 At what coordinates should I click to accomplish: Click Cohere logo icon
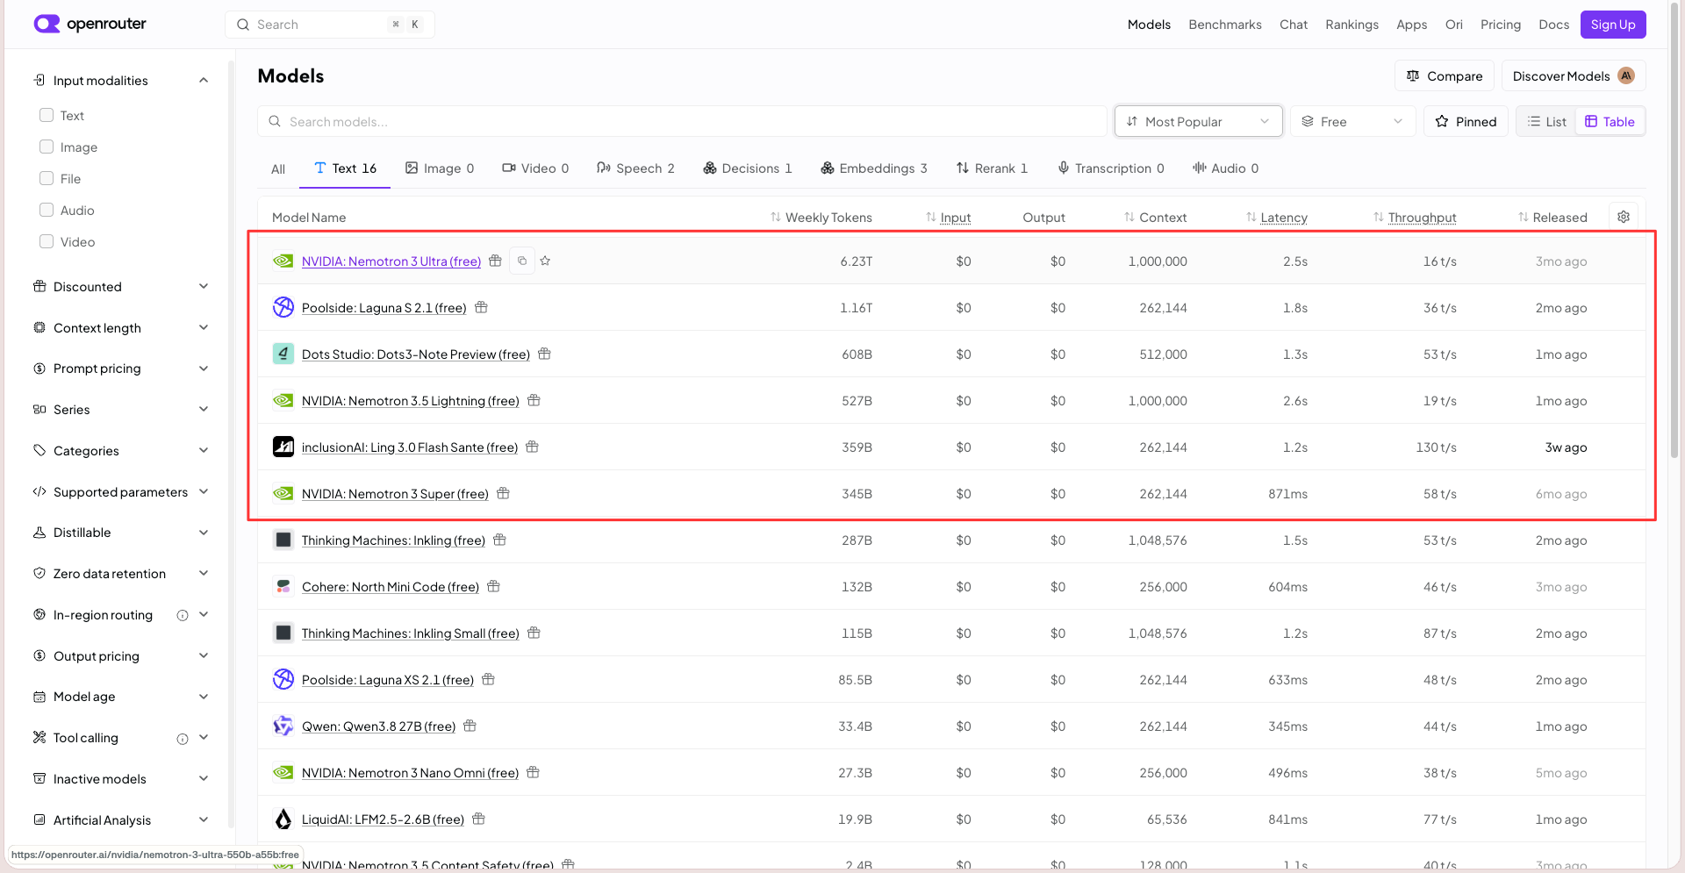283,586
